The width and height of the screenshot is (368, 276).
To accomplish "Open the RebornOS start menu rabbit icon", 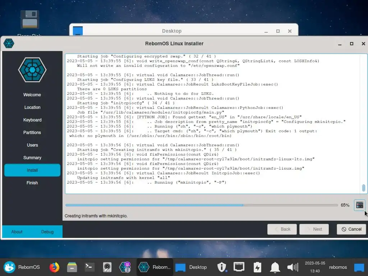I will tap(9, 267).
